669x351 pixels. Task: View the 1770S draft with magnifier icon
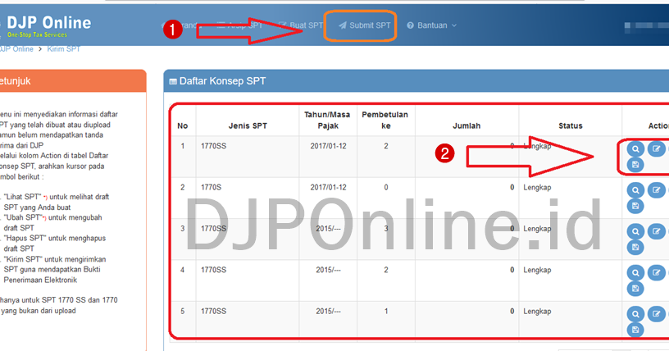pos(635,190)
